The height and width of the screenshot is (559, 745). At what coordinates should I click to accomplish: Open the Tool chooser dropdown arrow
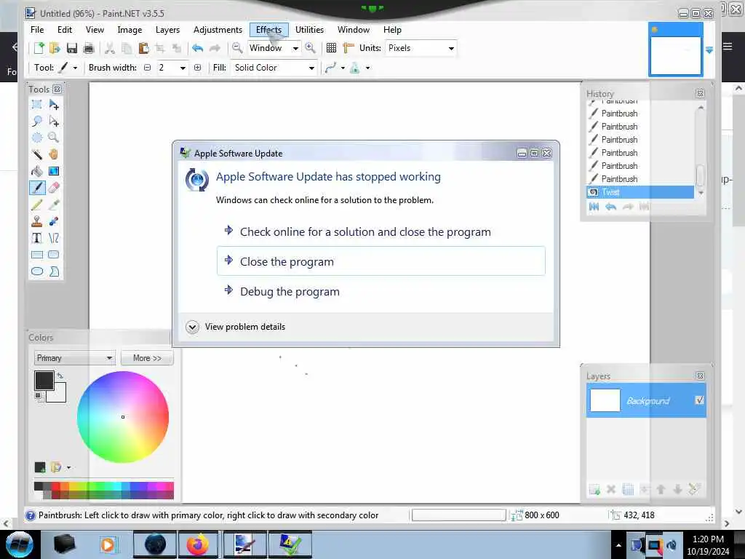[75, 68]
